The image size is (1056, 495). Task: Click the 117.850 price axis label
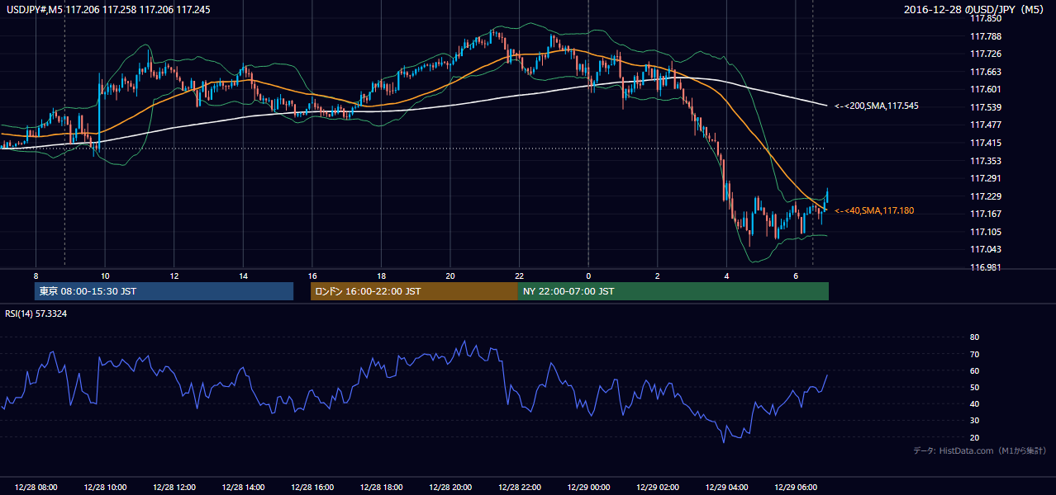click(x=987, y=18)
